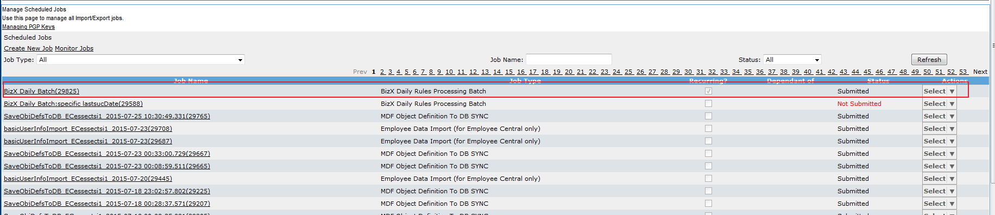Open Select actions for job 29667
Image resolution: width=995 pixels, height=215 pixels.
pos(939,154)
